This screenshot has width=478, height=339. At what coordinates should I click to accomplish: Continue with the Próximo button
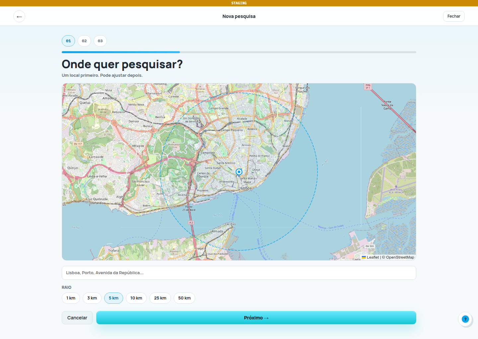[x=256, y=318]
